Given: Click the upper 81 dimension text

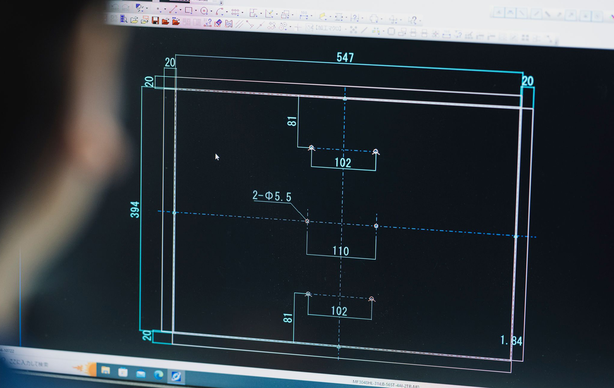Looking at the screenshot, I should 292,121.
